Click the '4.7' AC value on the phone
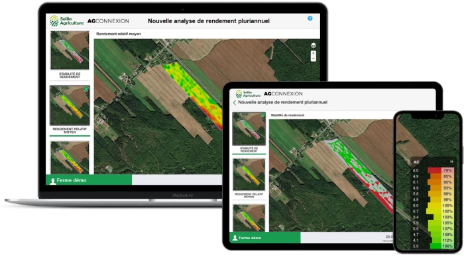 (416, 235)
